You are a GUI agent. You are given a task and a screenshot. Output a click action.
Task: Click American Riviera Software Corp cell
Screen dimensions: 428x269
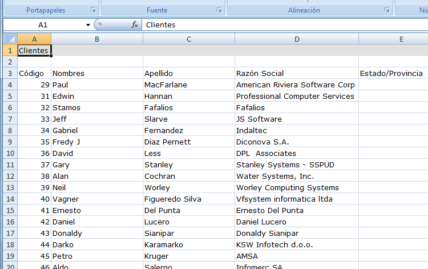click(297, 85)
